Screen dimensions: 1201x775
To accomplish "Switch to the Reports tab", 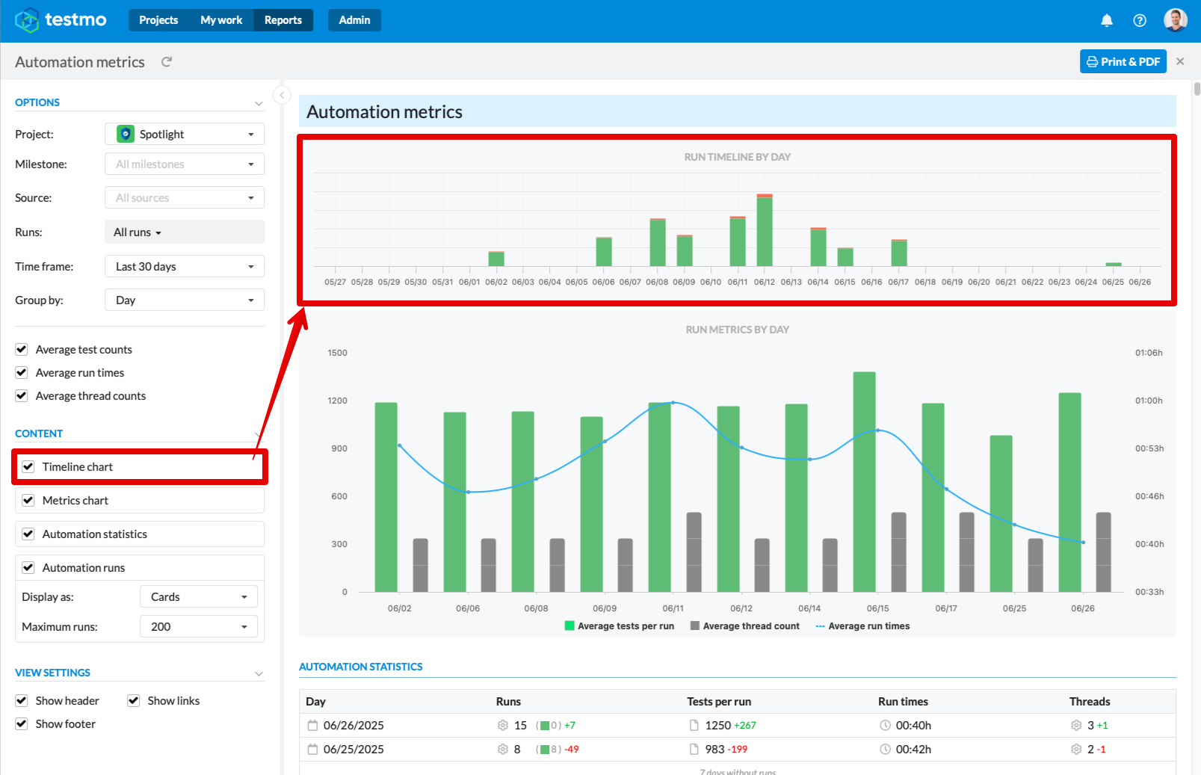I will pyautogui.click(x=283, y=20).
